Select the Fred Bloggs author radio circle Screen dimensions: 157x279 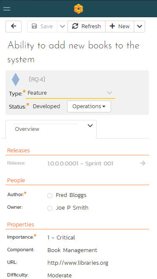coord(50,196)
